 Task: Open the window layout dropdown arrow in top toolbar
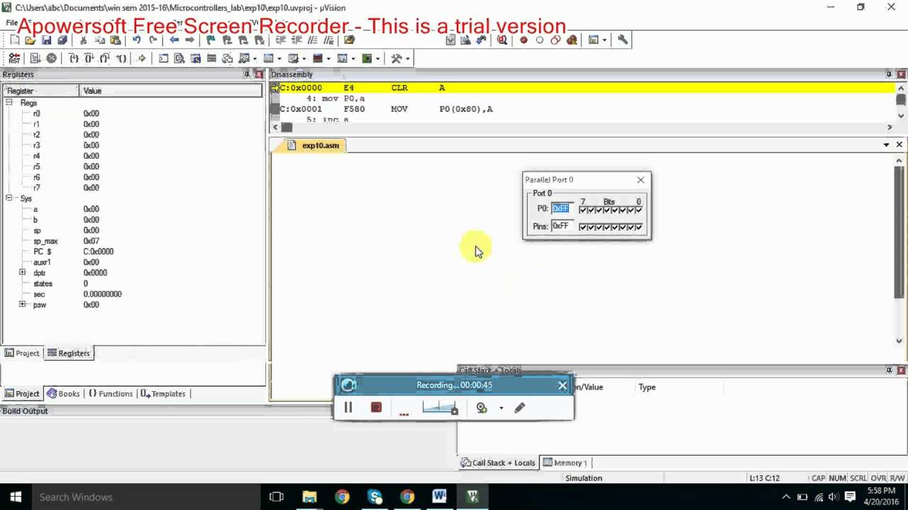click(604, 40)
